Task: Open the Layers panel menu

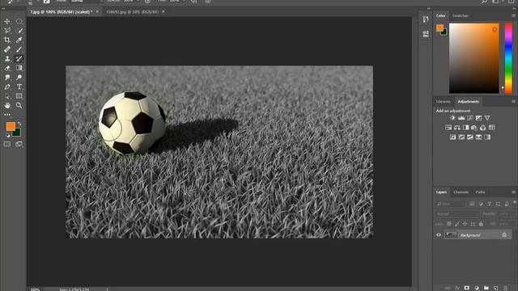Action: click(513, 192)
